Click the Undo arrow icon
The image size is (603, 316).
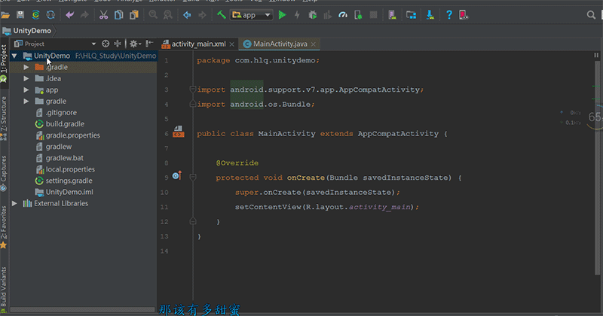70,14
